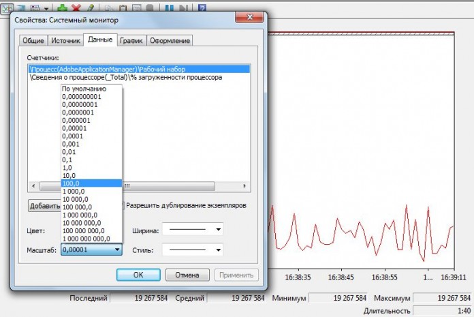Switch to the График tab
The height and width of the screenshot is (317, 474).
(131, 41)
